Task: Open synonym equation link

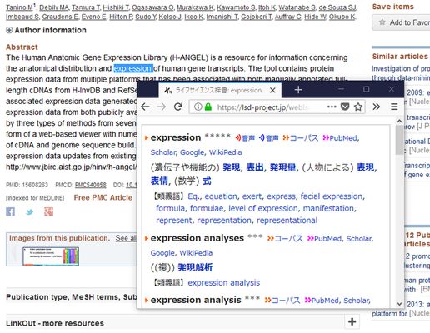Action: 221,196
